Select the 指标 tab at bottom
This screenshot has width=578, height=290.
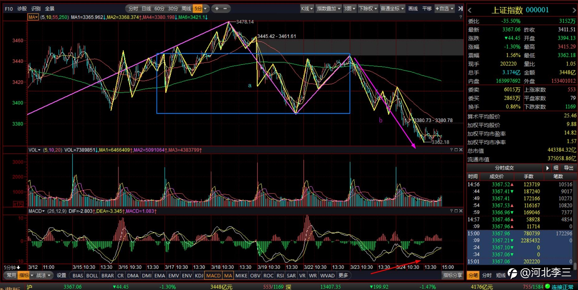(x=24, y=275)
